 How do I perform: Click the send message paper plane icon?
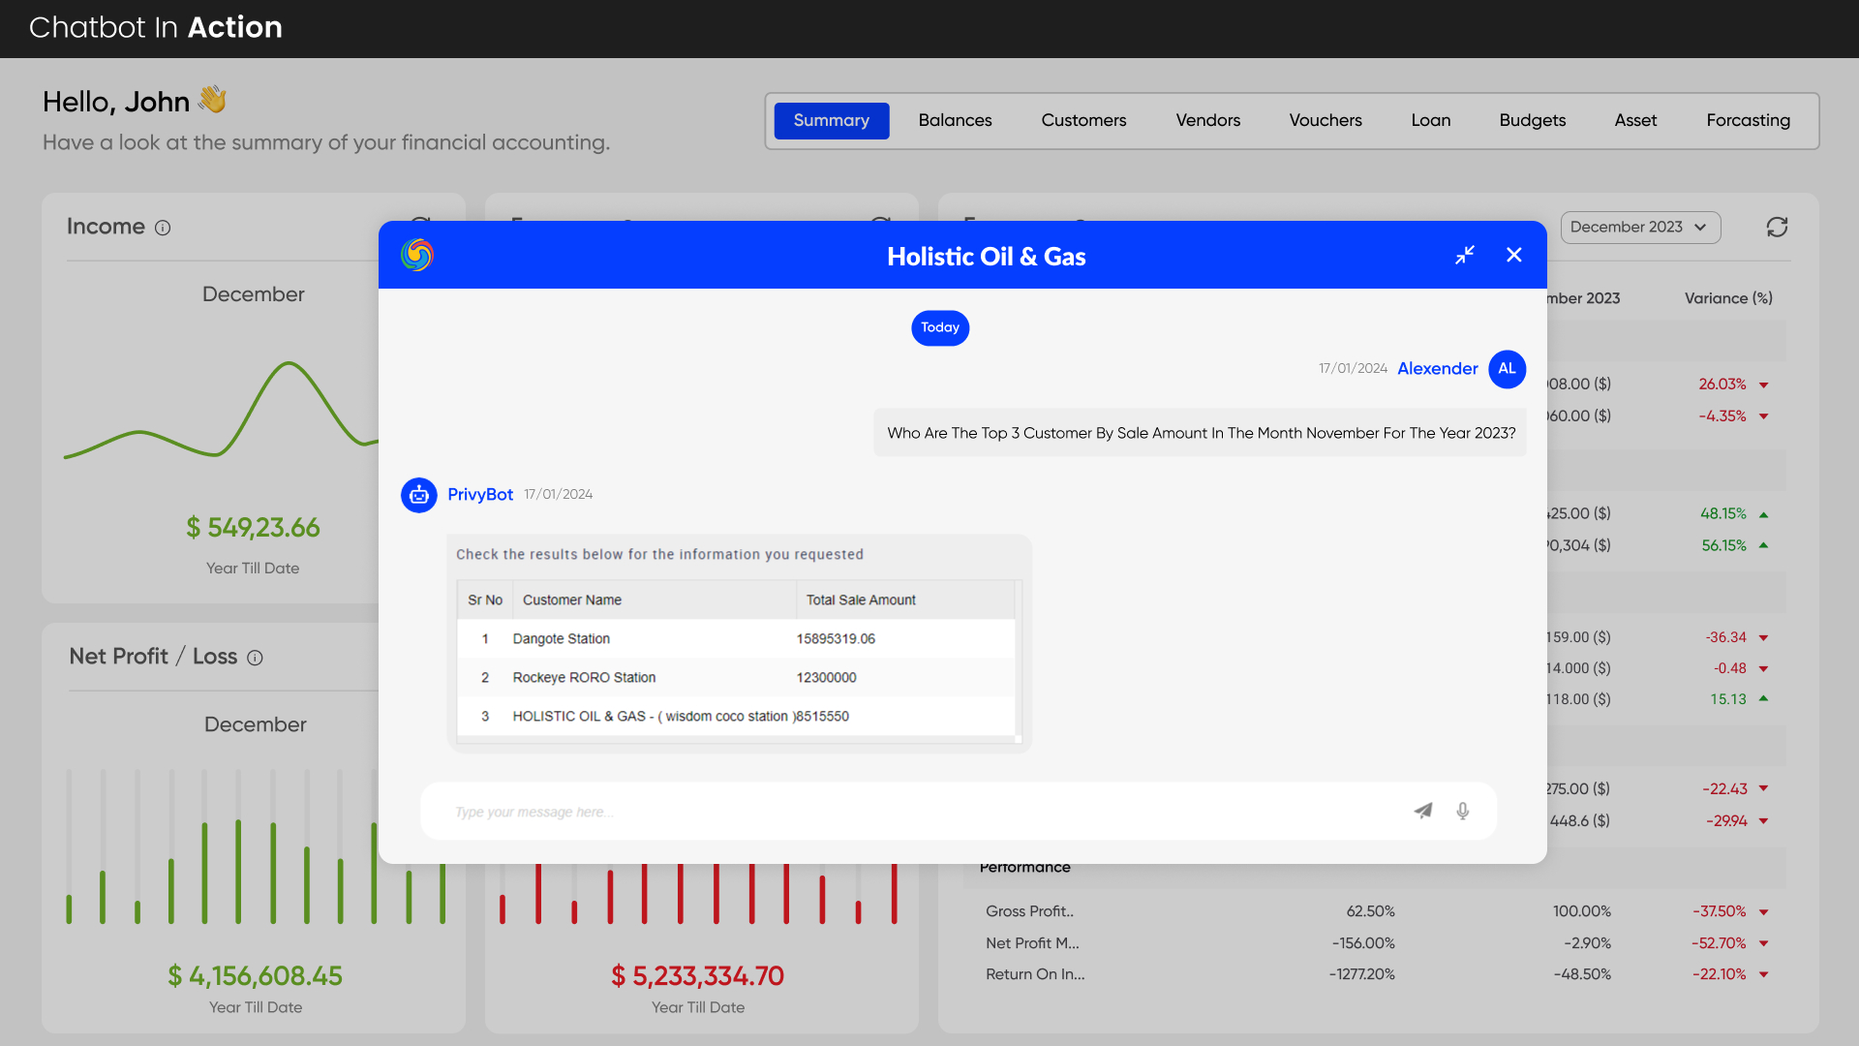click(1422, 811)
